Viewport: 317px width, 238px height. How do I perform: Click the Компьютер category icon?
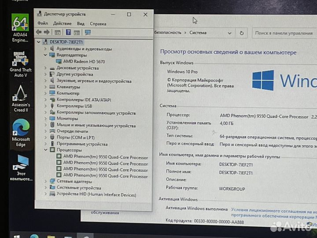pos(52,93)
